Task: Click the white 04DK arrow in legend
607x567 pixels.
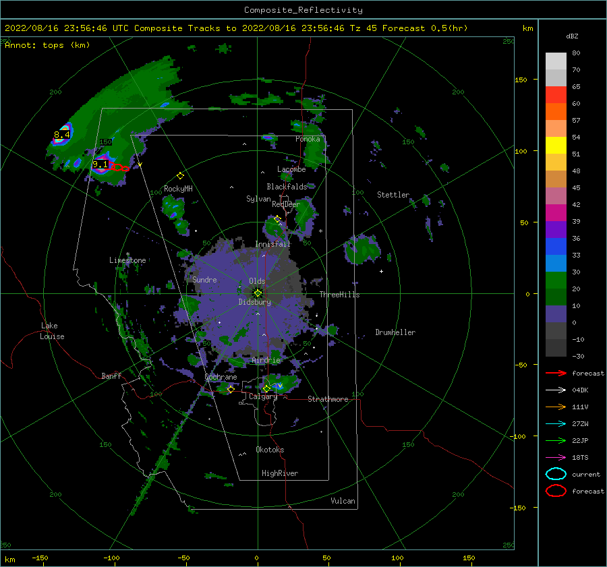Action: pyautogui.click(x=556, y=390)
